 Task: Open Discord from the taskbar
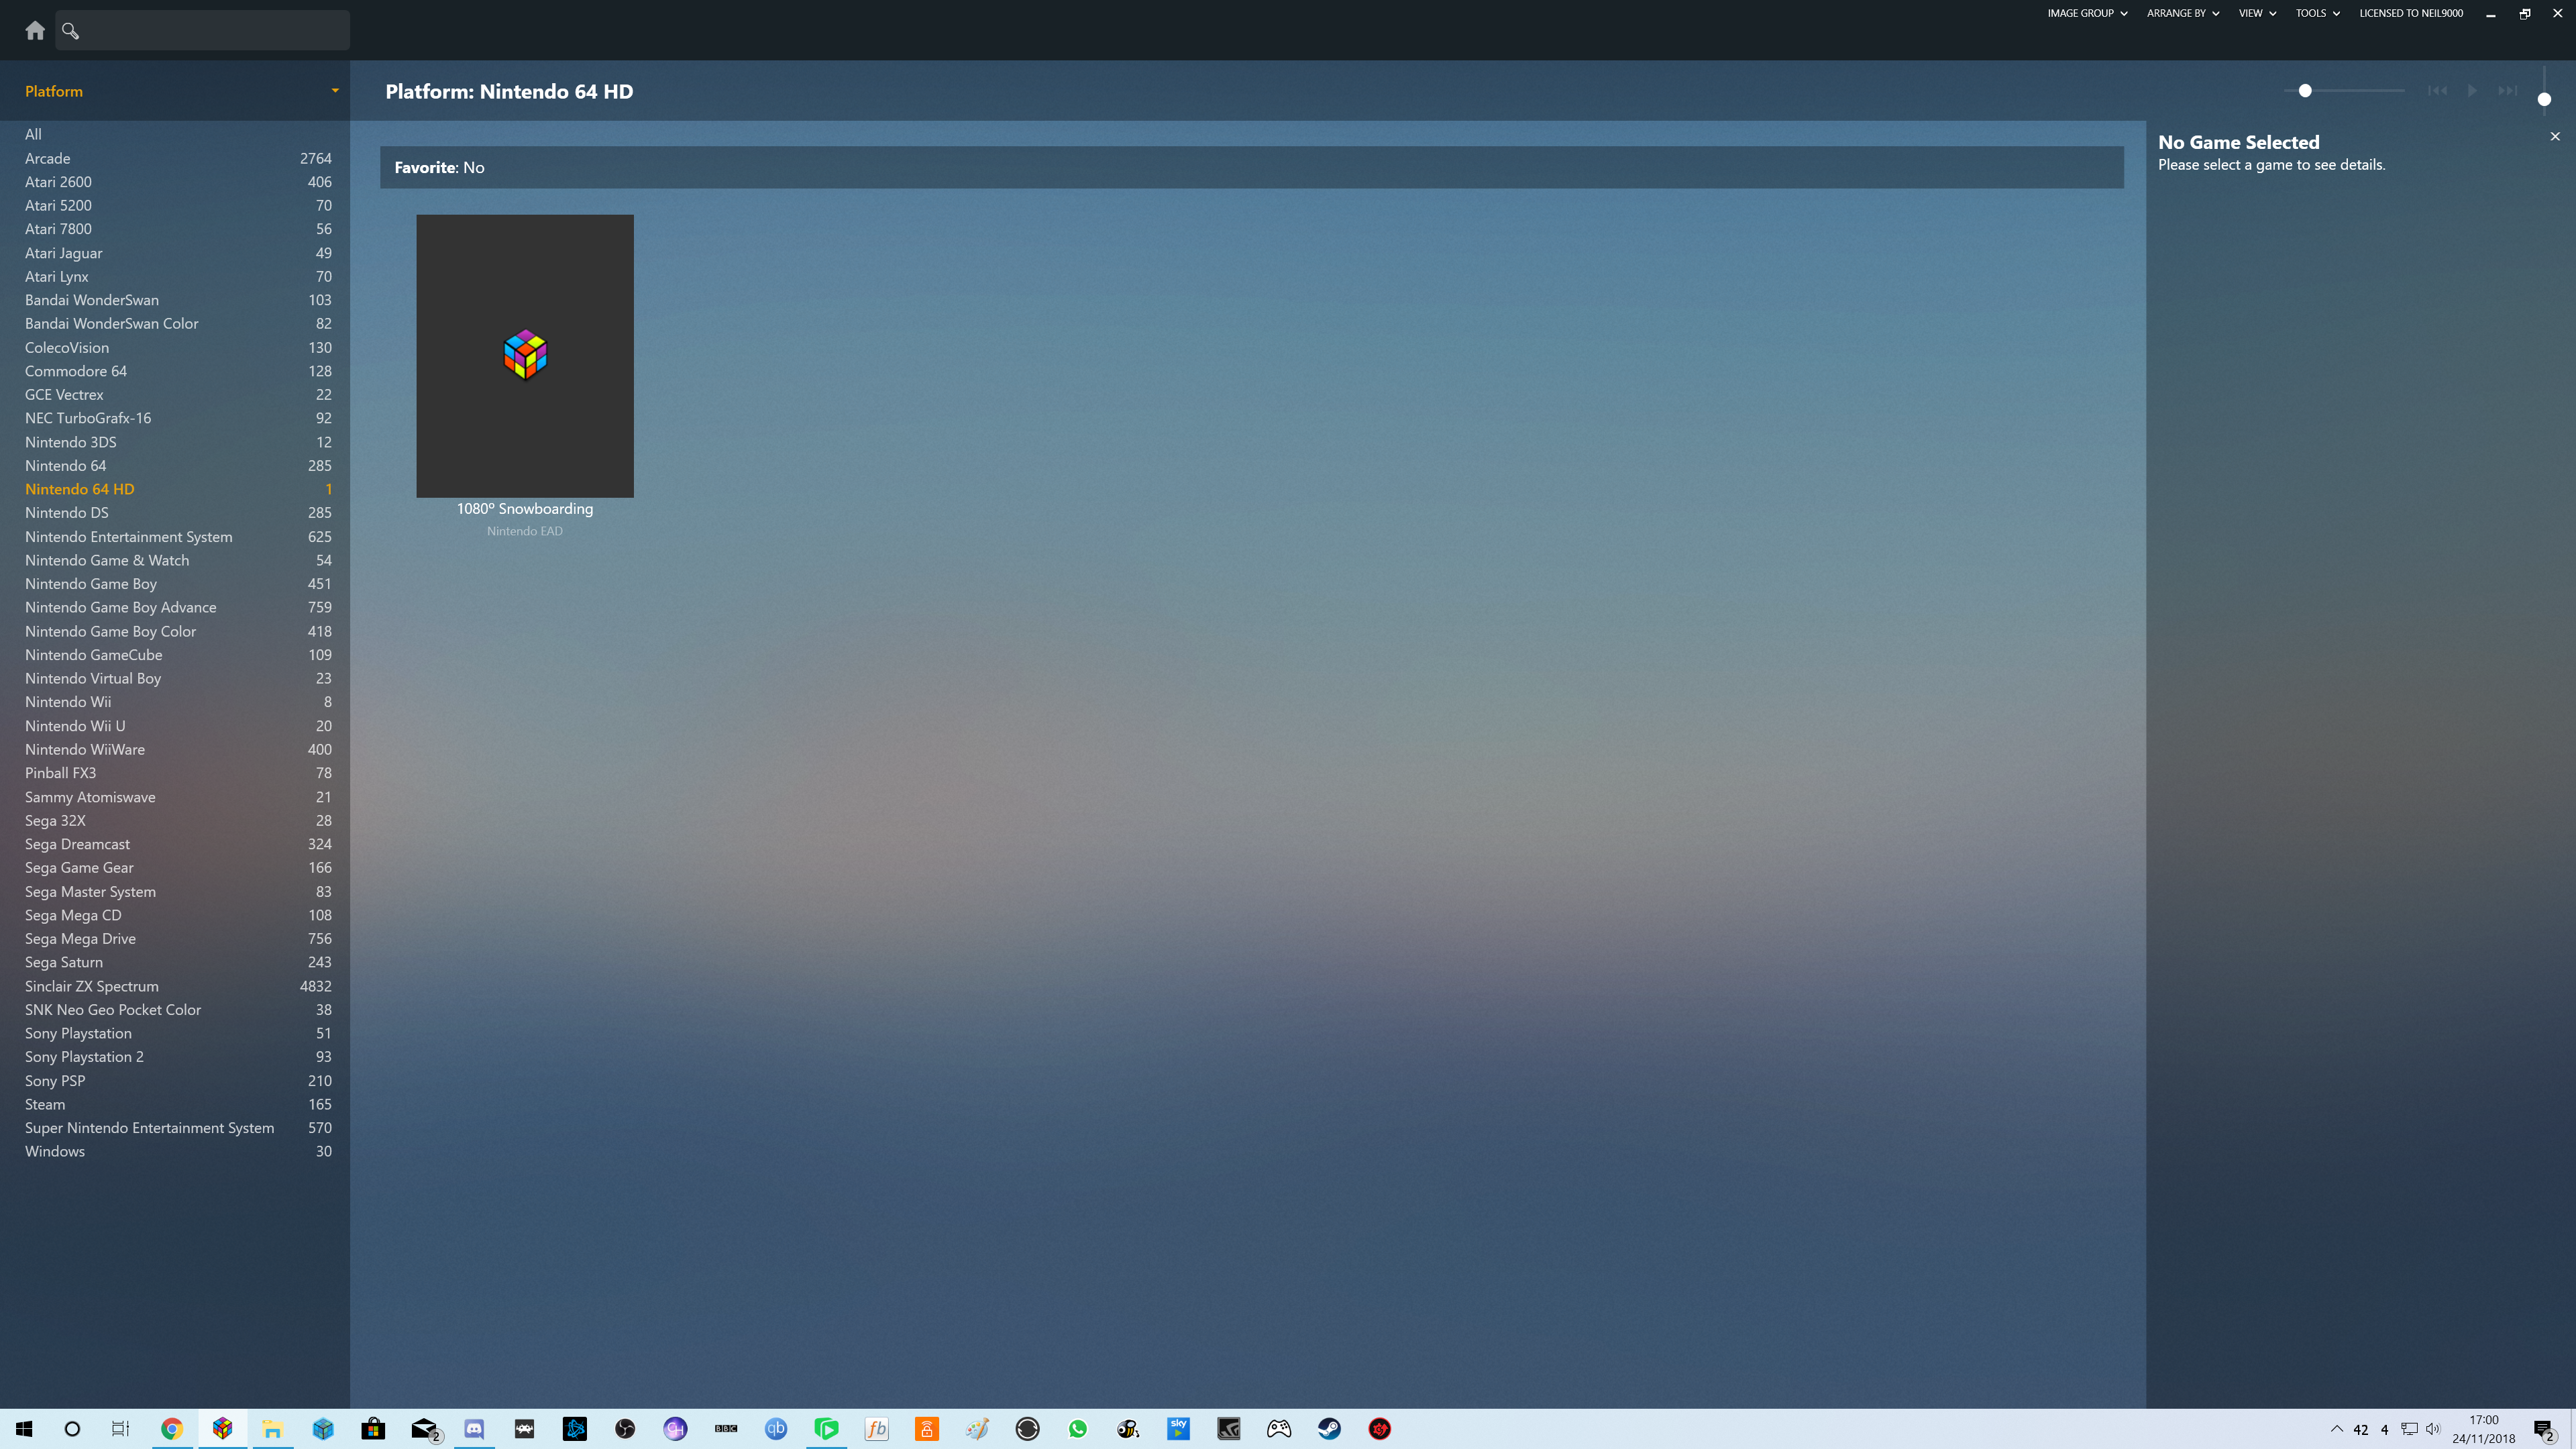point(474,1429)
